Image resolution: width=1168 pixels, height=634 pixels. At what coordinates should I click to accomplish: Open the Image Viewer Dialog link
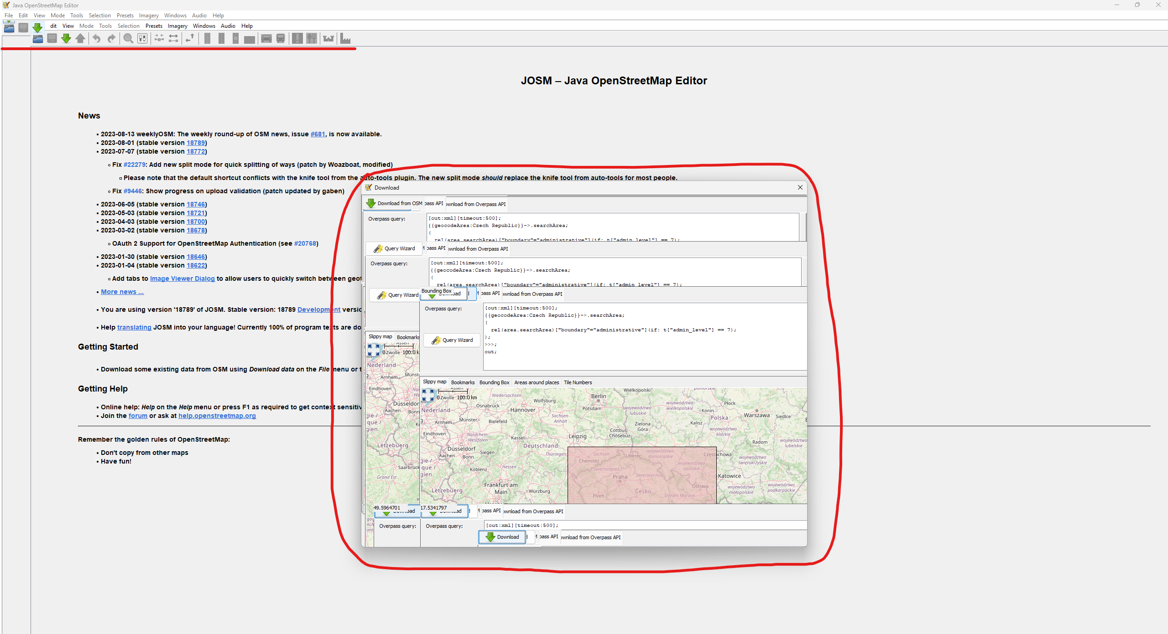coord(182,278)
